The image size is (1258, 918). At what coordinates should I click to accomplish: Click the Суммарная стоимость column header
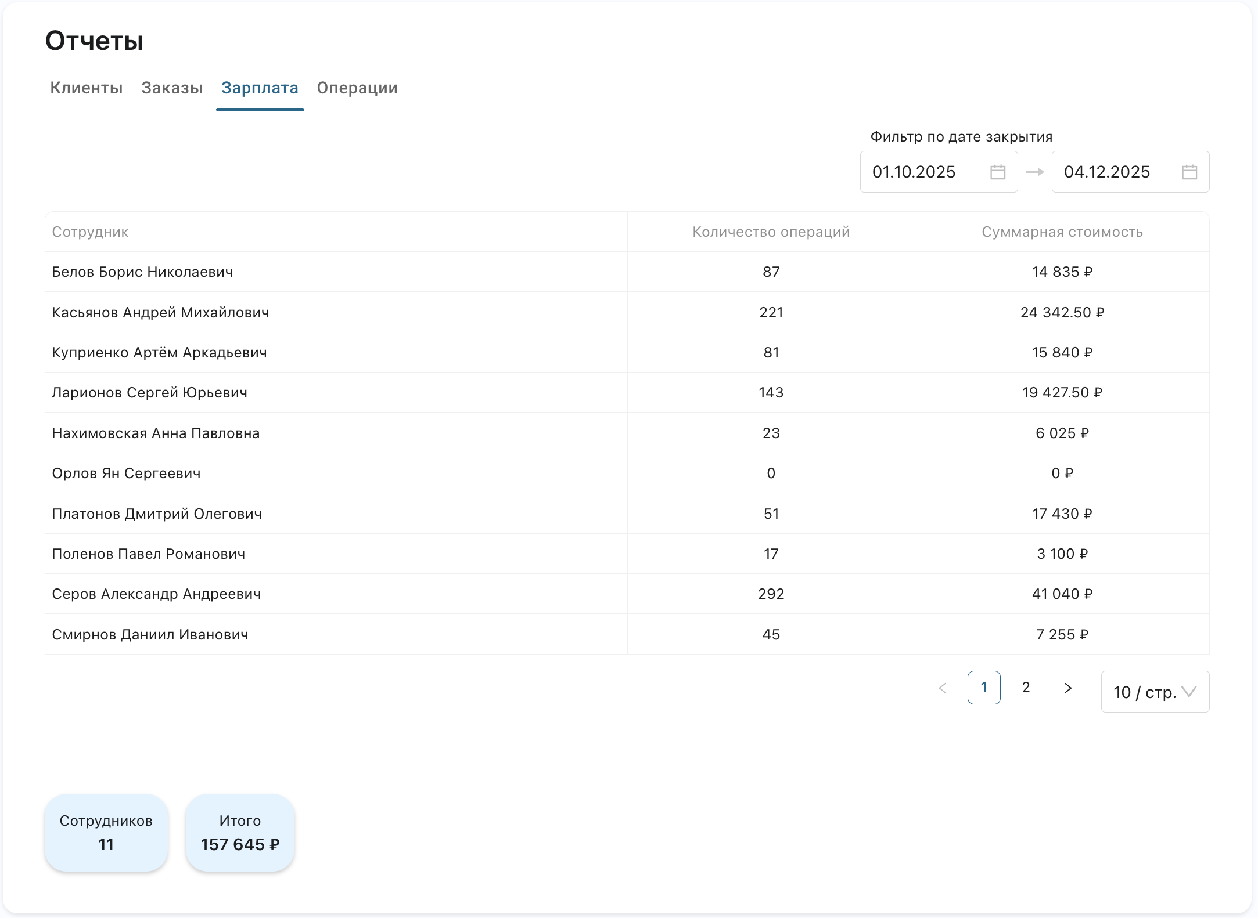pyautogui.click(x=1062, y=232)
